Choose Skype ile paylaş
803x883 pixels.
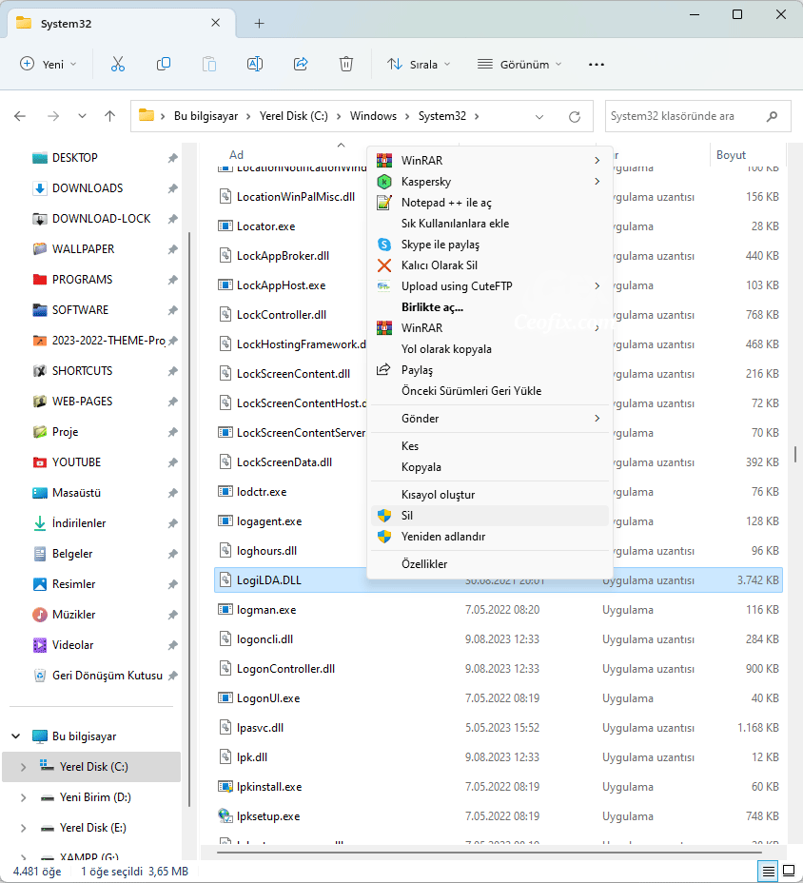(490, 245)
